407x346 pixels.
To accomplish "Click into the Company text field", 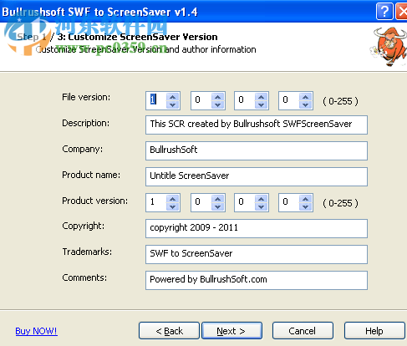I will click(257, 150).
